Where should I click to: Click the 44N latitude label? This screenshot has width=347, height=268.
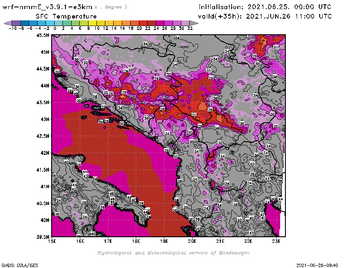tap(45, 85)
